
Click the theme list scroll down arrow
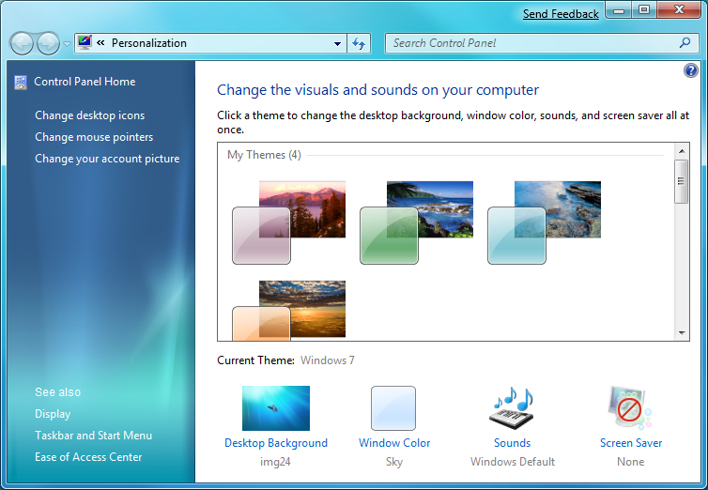click(x=682, y=333)
